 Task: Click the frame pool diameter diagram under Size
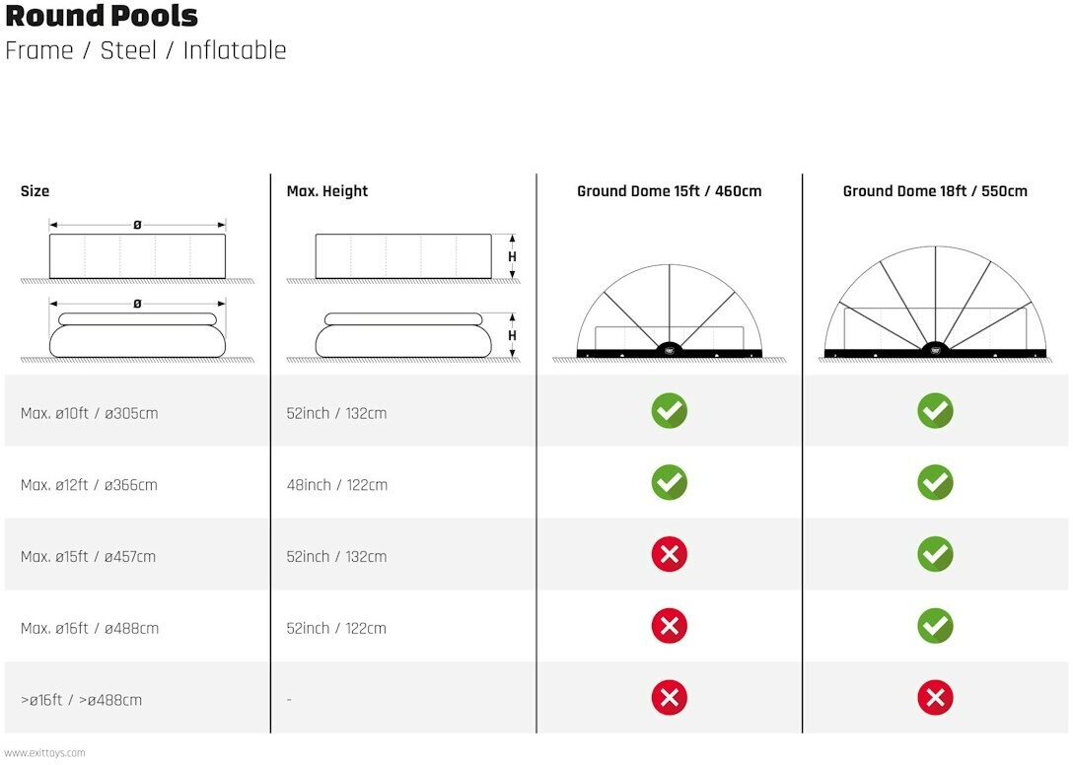[x=137, y=251]
